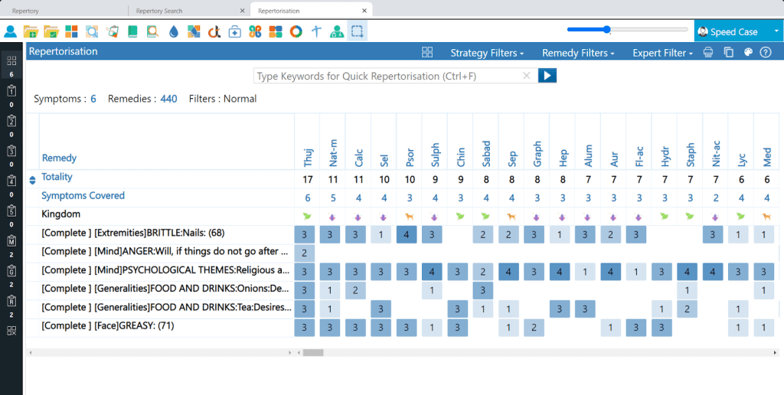
Task: Click the green book icon in toolbar
Action: click(132, 31)
